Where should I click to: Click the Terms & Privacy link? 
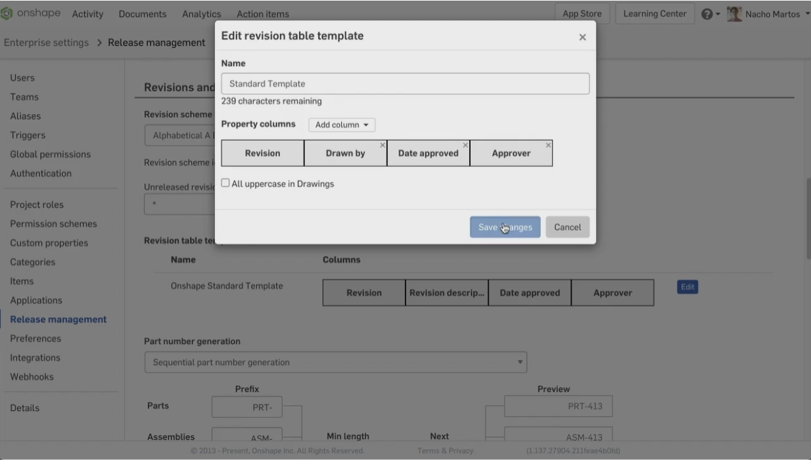click(445, 450)
